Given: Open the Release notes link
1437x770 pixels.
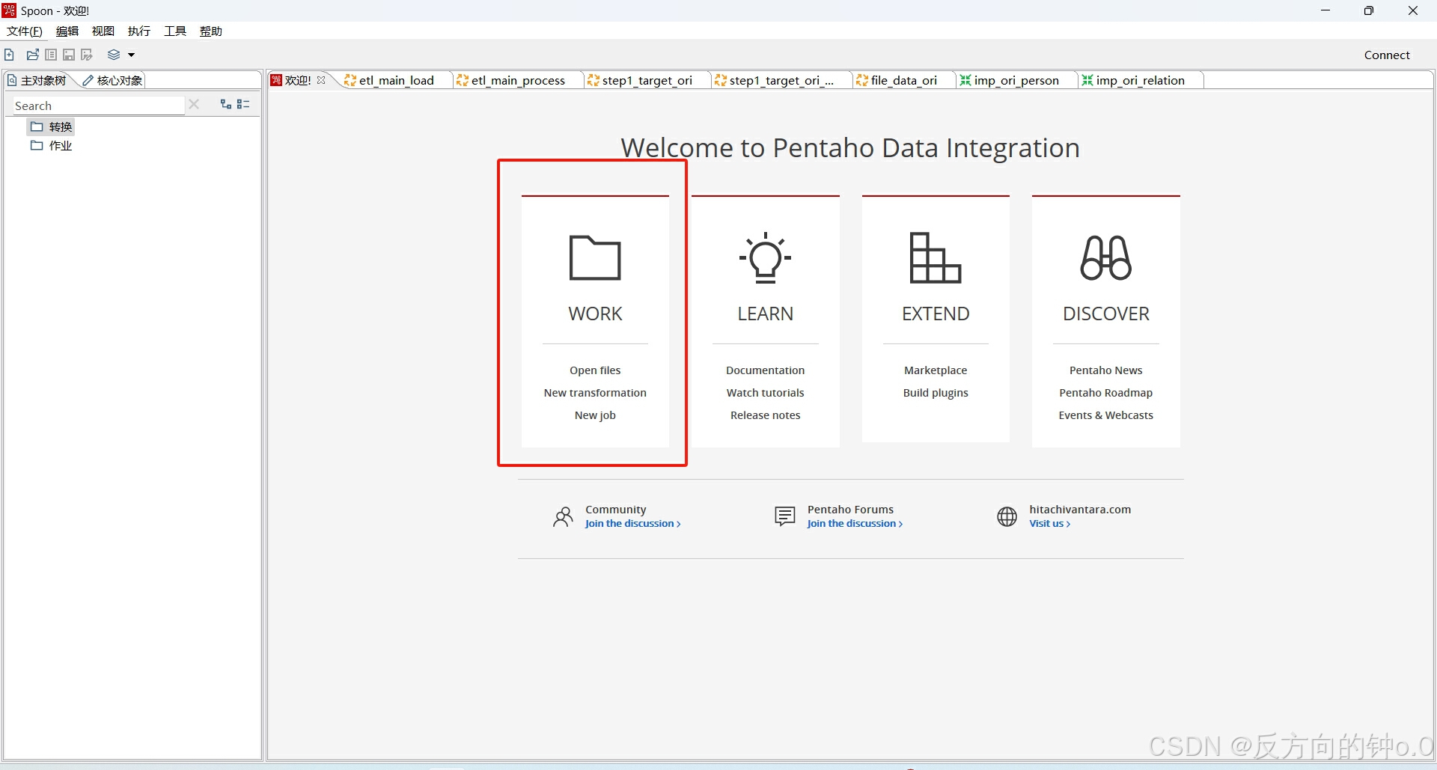Looking at the screenshot, I should click(x=765, y=415).
